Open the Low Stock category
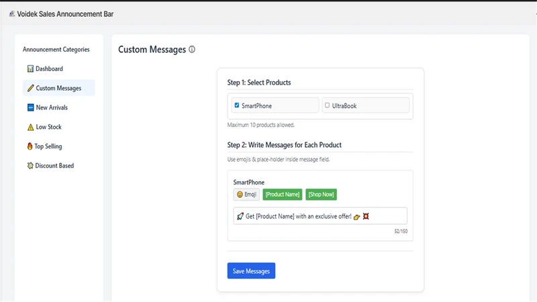 pyautogui.click(x=58, y=127)
